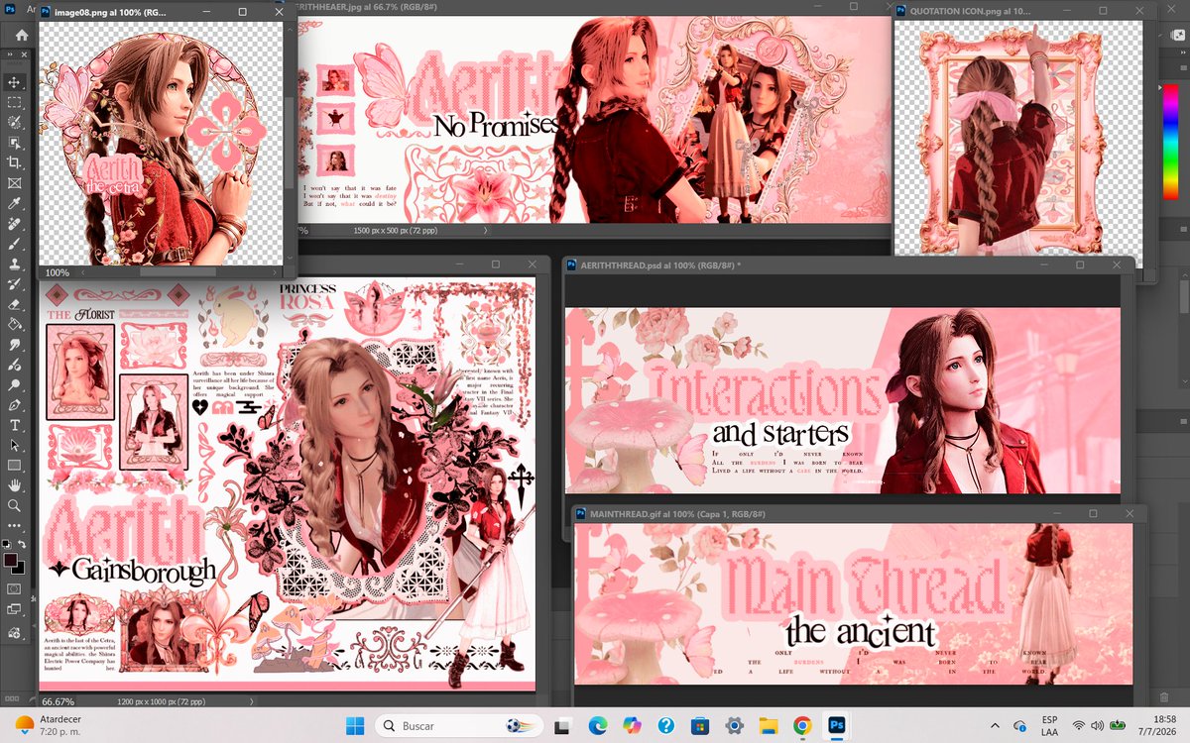
Task: Select the Pen tool
Action: point(15,405)
